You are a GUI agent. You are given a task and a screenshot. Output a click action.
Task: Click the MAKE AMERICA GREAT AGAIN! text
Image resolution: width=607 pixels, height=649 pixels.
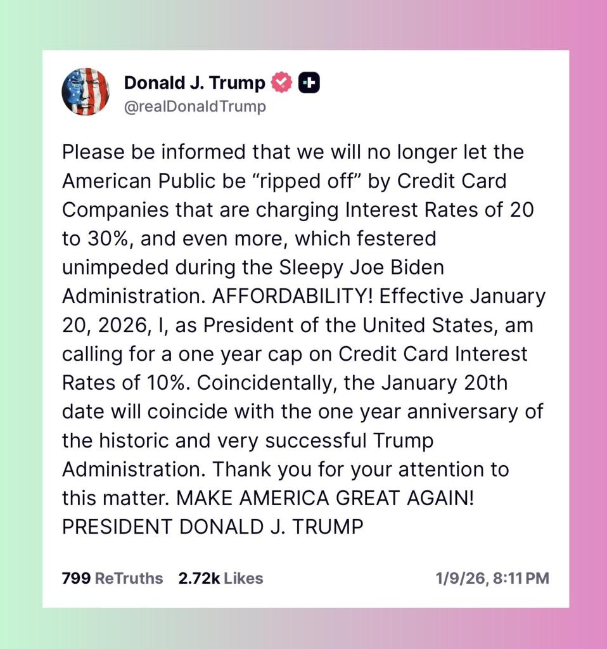(325, 498)
